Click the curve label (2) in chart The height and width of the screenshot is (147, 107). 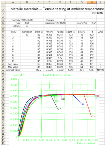[x=93, y=116]
